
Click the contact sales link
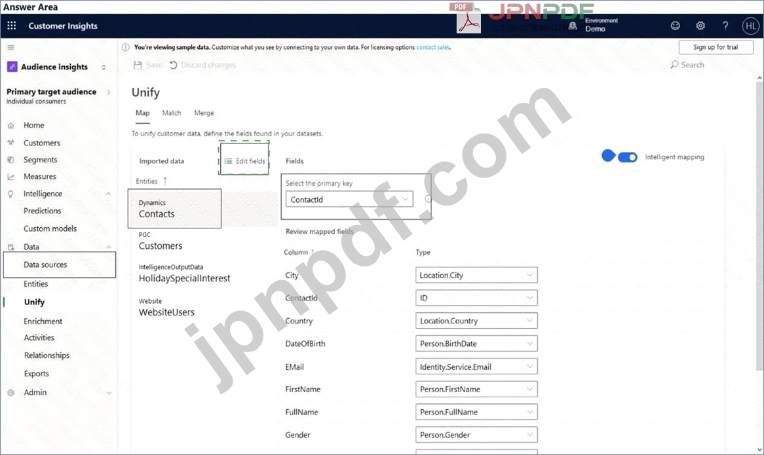[x=432, y=47]
